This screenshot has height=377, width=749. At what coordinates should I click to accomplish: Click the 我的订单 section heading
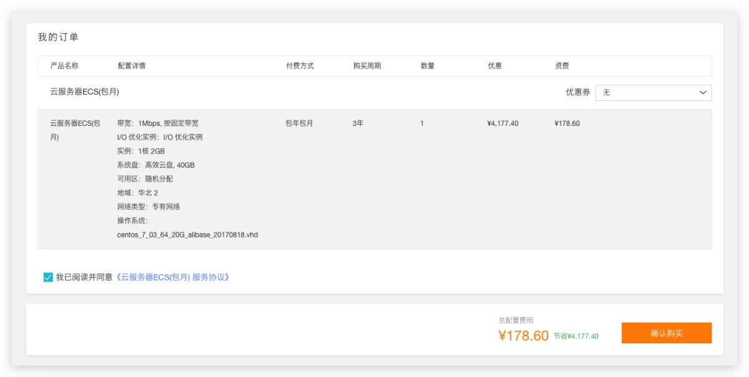point(58,37)
